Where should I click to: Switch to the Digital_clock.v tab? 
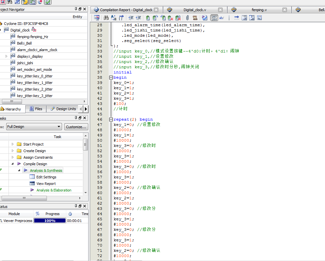pyautogui.click(x=195, y=10)
